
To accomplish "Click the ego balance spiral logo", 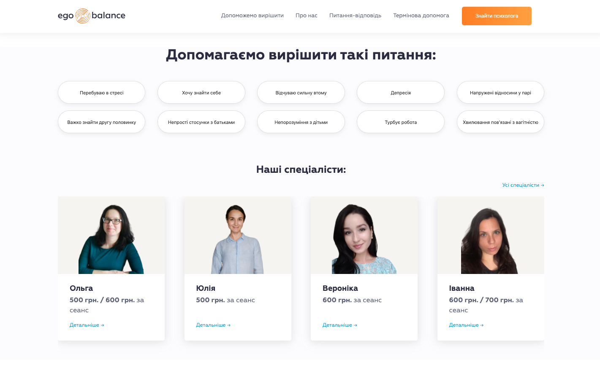I will coord(92,16).
